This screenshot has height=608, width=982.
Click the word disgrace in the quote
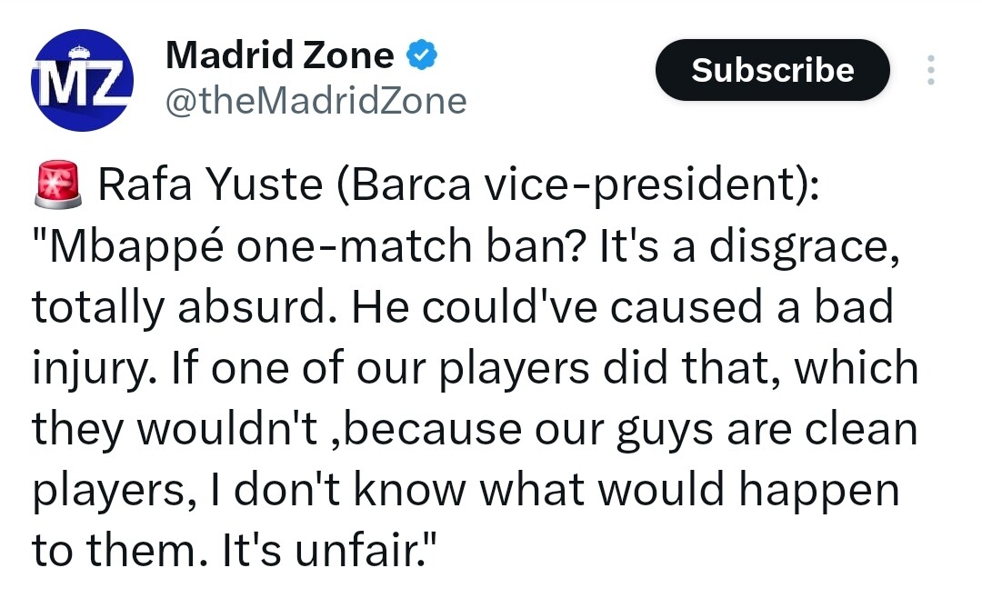coord(800,246)
